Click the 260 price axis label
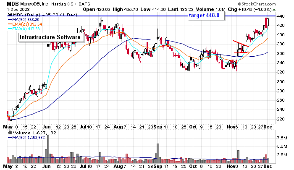Screen dimensions: 294x170 coord(281,100)
